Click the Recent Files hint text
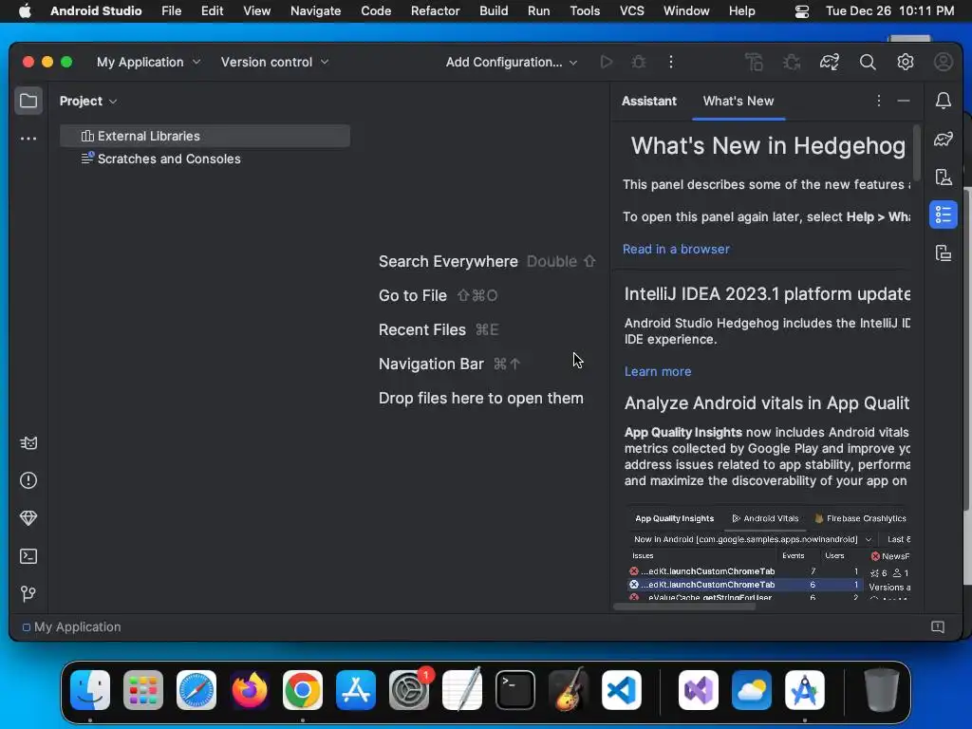The width and height of the screenshot is (972, 729). pyautogui.click(x=422, y=329)
